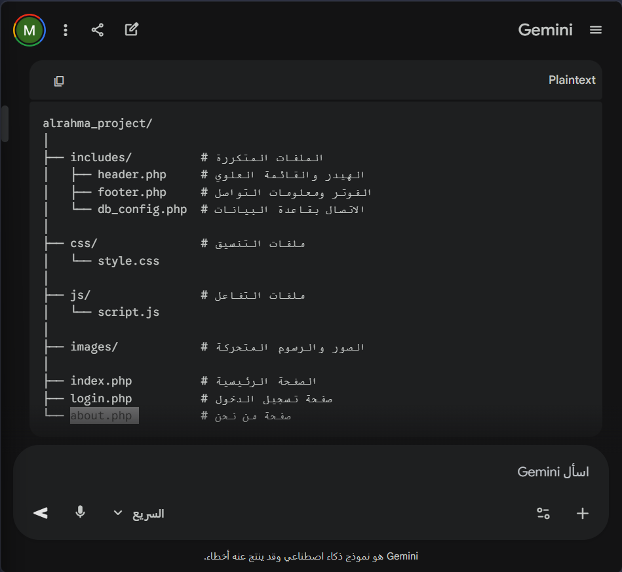Screen dimensions: 622x572
Task: Click the Gemini title in the header
Action: (545, 30)
